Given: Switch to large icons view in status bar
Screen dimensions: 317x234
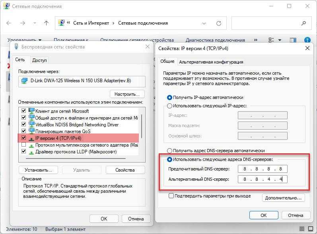Looking at the screenshot, I should pyautogui.click(x=311, y=229).
